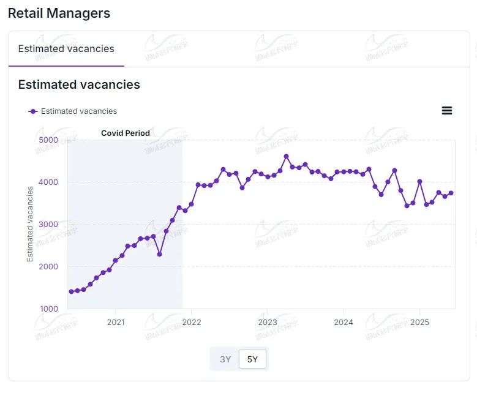Switch to the 3Y time range
The height and width of the screenshot is (393, 477).
[x=225, y=359]
